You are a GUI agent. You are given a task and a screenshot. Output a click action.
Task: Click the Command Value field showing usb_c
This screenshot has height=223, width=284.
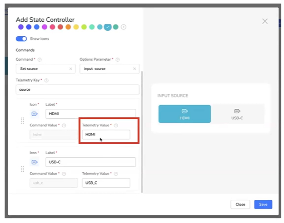(x=54, y=183)
